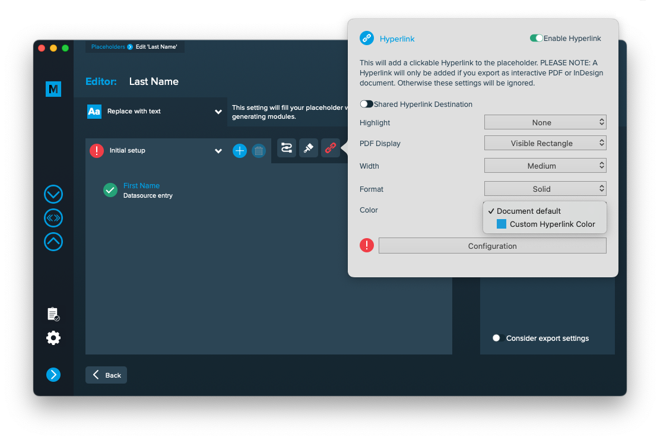This screenshot has width=660, height=440.
Task: Click the conditions flow icon in toolbar
Action: click(x=287, y=148)
